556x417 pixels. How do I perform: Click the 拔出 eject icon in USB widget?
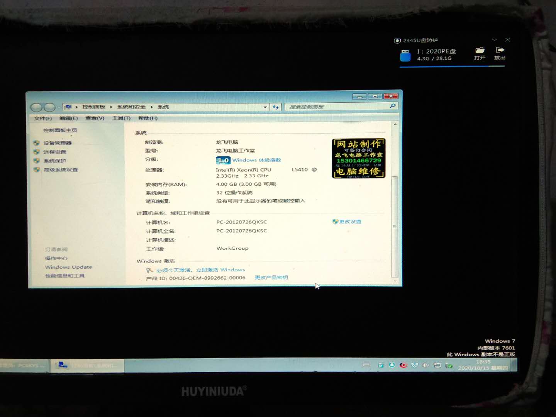point(500,50)
